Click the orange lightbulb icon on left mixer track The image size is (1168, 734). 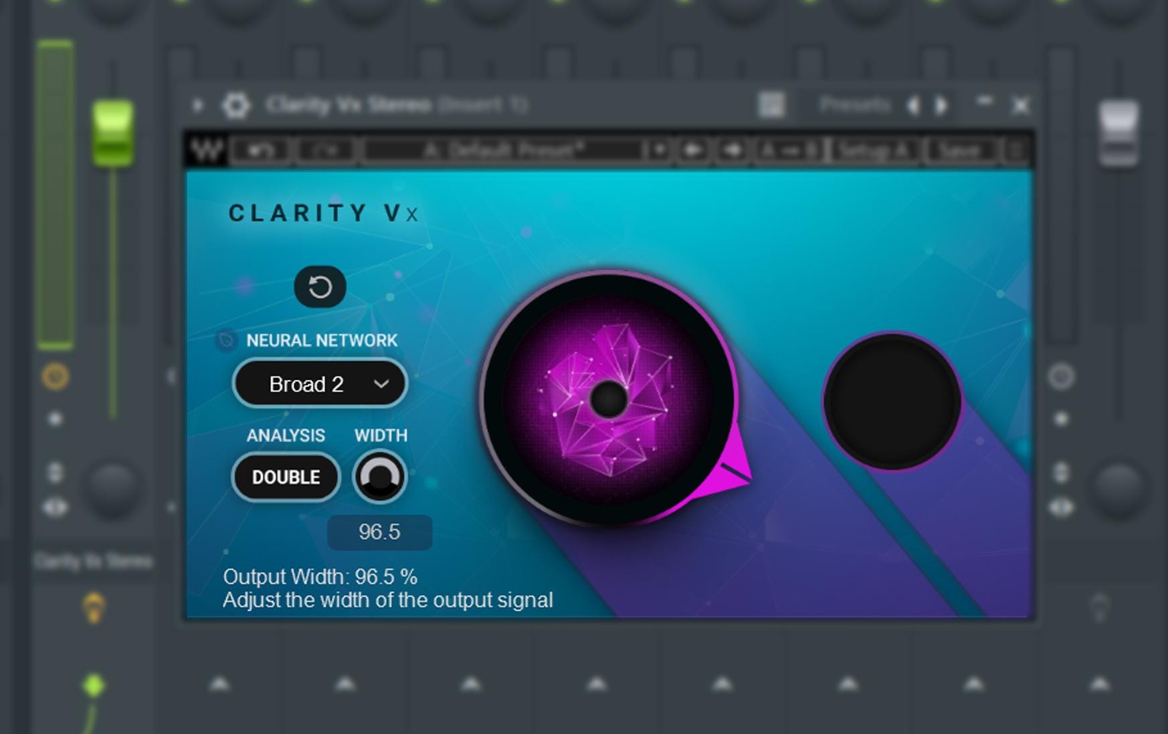[x=94, y=608]
